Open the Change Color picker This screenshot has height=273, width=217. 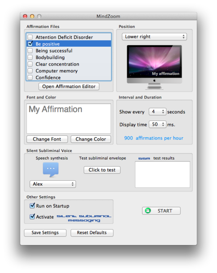pyautogui.click(x=91, y=139)
